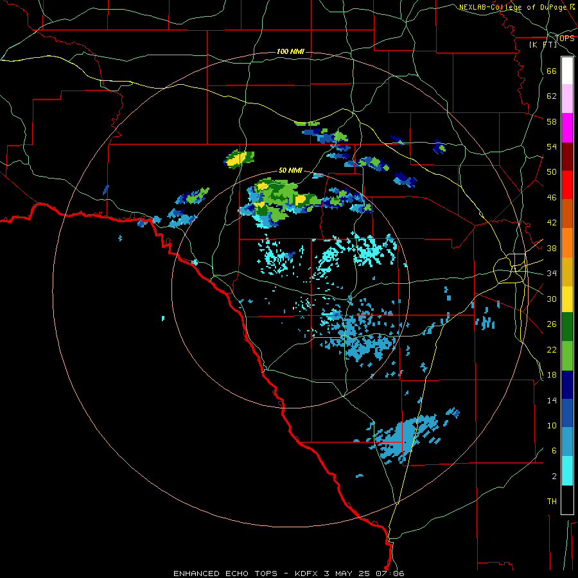The image size is (578, 578).
Task: Click the bright red legend swatch
Action: pos(567,185)
